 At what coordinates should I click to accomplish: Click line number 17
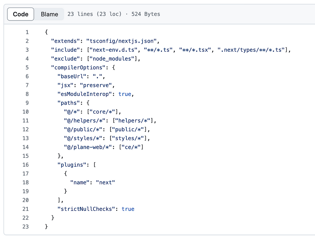pyautogui.click(x=26, y=173)
